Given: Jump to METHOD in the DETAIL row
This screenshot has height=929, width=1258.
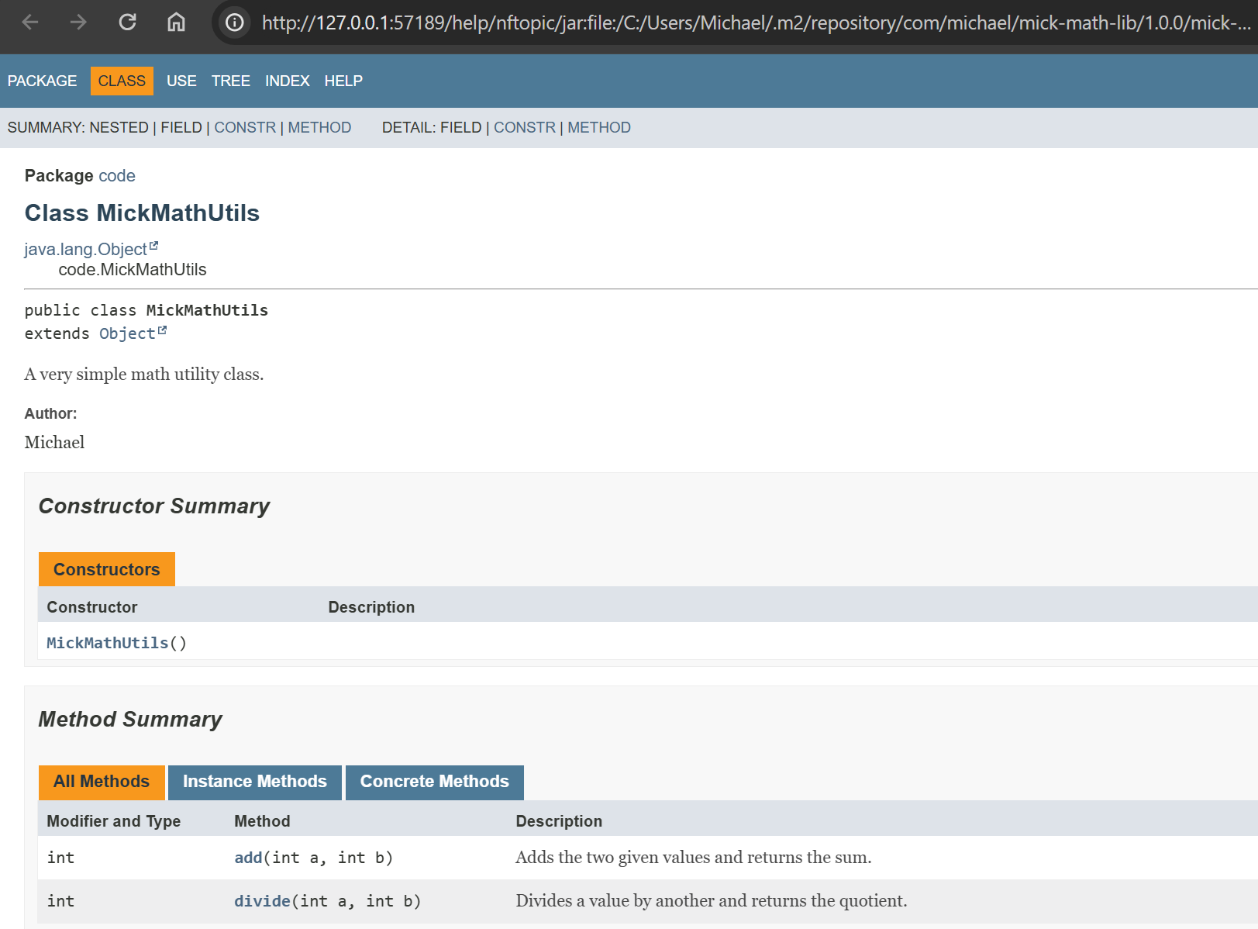Looking at the screenshot, I should coord(599,127).
